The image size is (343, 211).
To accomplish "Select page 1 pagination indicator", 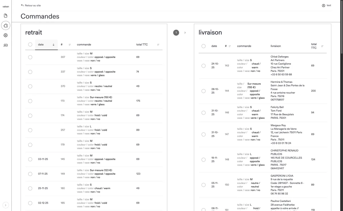I will click(x=176, y=33).
